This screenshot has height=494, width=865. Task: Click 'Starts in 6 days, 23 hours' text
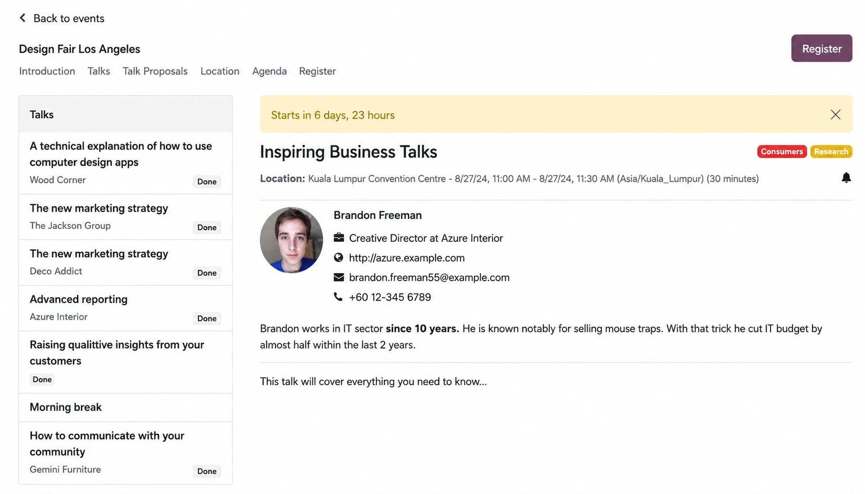pos(333,115)
